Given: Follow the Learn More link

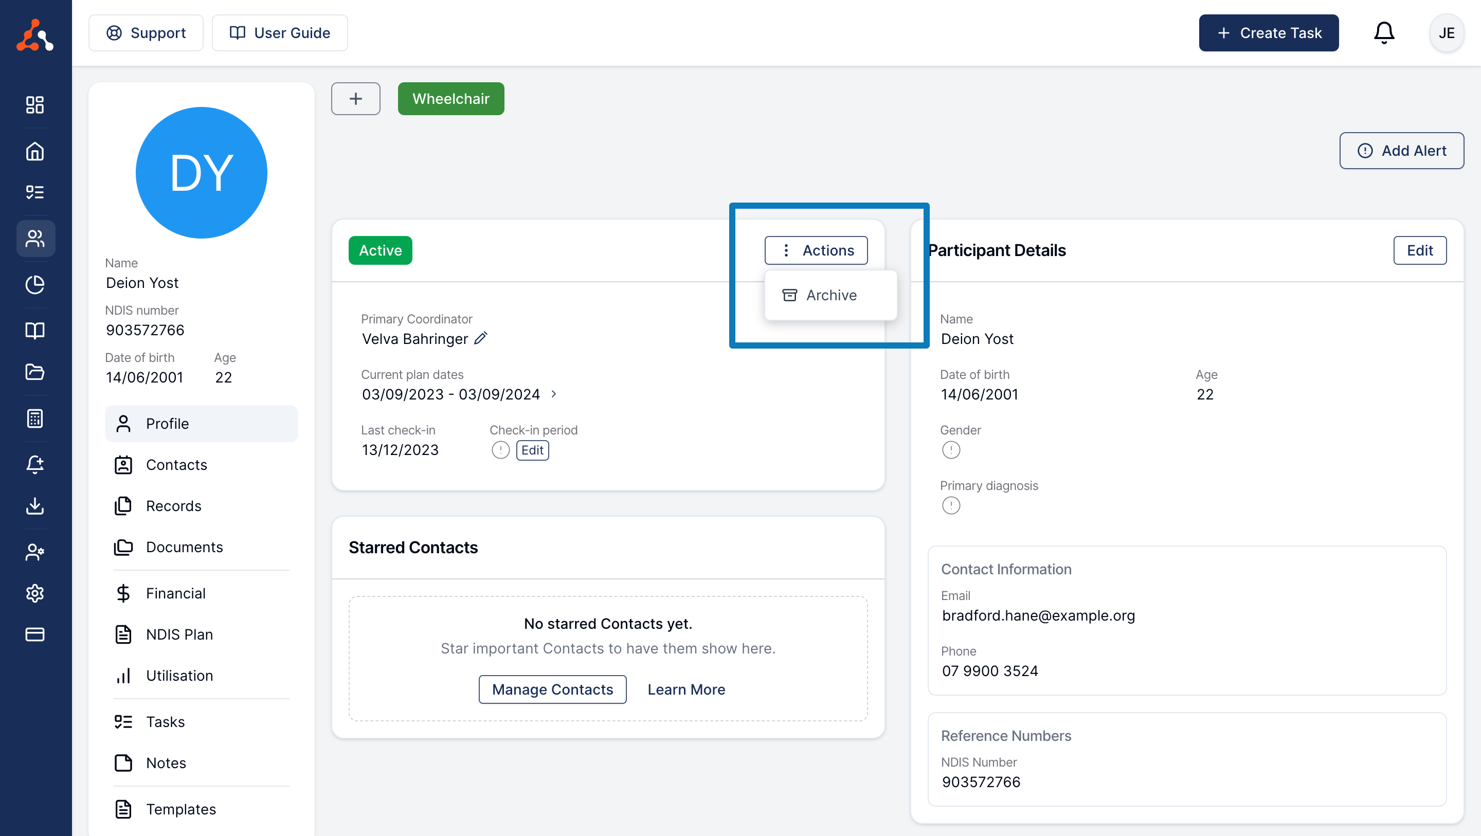Looking at the screenshot, I should 686,689.
